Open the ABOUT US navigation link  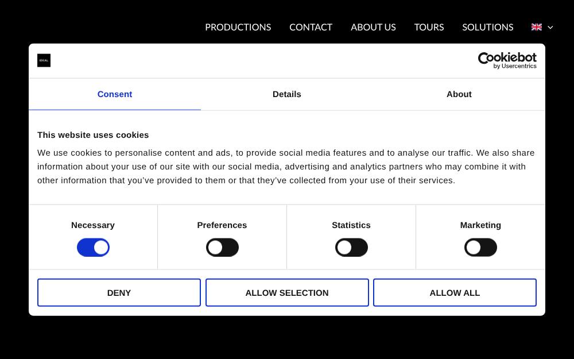(x=374, y=27)
